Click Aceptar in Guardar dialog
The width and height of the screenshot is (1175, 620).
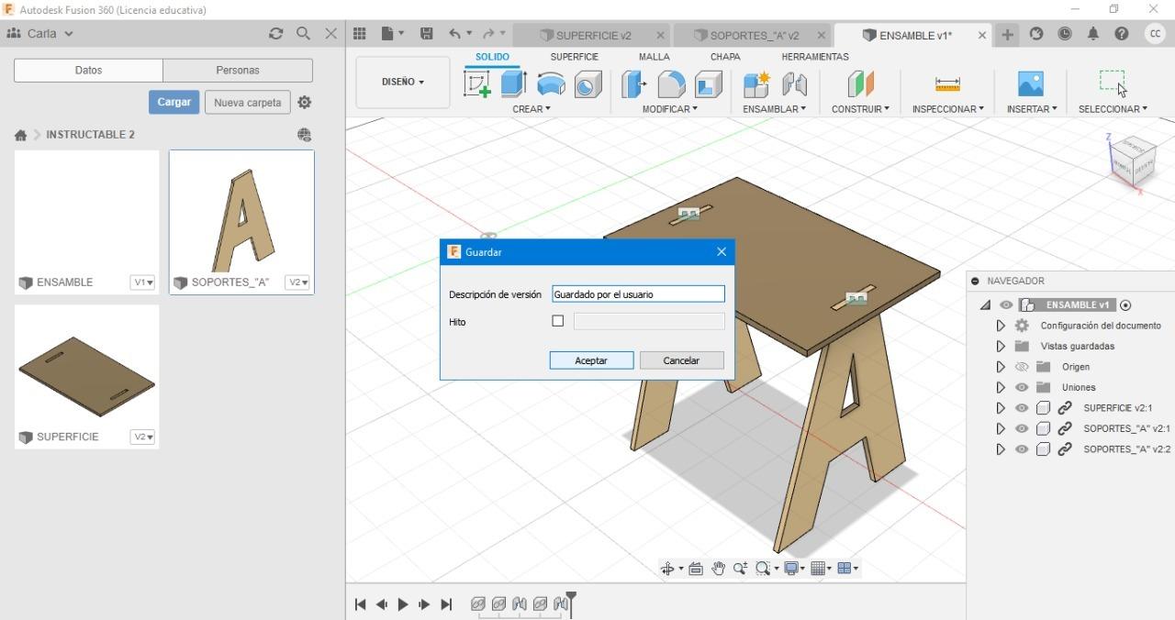pos(591,360)
